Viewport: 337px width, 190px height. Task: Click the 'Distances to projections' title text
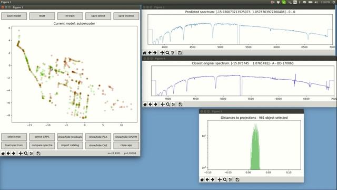click(254, 118)
